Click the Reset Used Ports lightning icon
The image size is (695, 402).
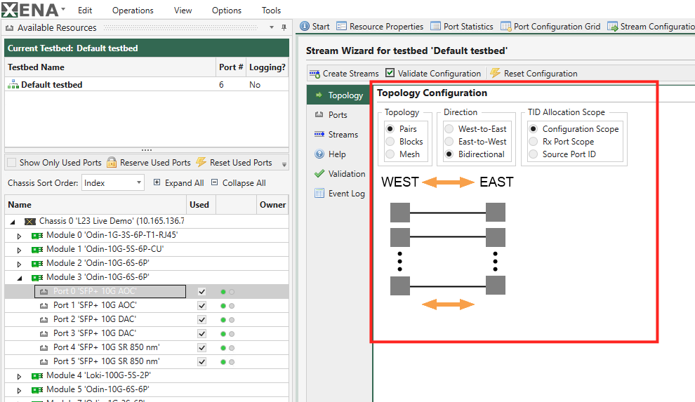pos(201,162)
